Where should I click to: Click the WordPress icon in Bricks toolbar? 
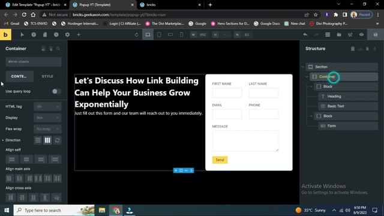[x=350, y=35]
